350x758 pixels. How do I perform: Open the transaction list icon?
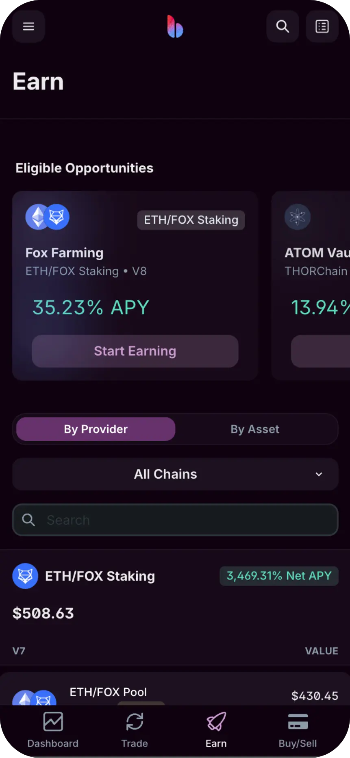click(322, 26)
